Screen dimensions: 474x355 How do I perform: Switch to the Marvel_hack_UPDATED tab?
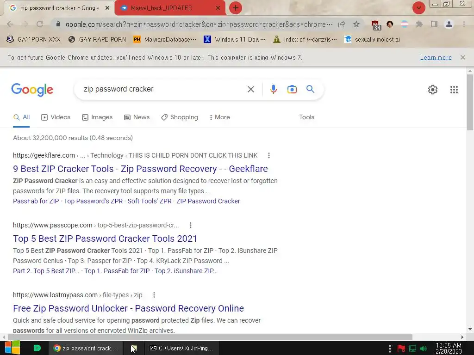162,8
